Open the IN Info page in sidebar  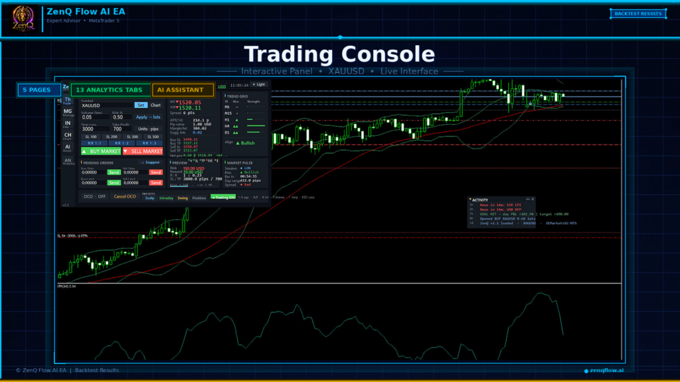pyautogui.click(x=67, y=124)
